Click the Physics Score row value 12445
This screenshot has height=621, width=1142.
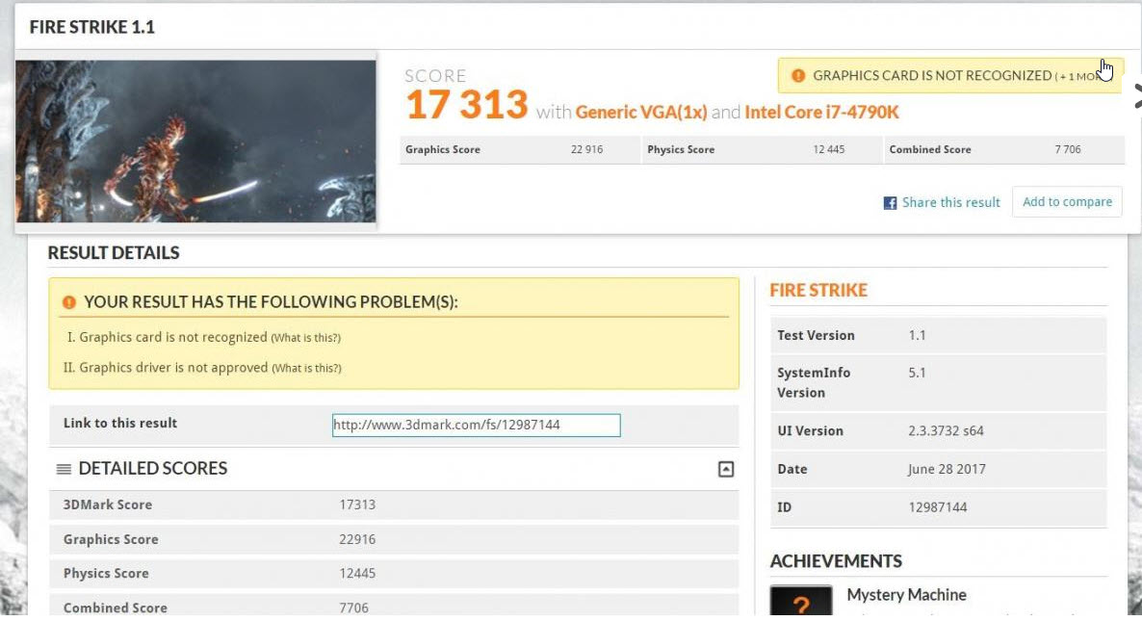pos(357,574)
